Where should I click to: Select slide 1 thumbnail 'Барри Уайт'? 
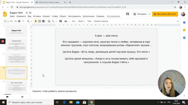point(16,31)
